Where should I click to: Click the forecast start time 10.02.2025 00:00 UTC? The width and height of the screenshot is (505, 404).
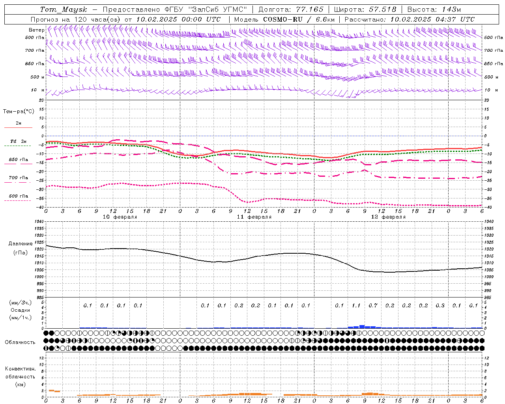coord(178,19)
